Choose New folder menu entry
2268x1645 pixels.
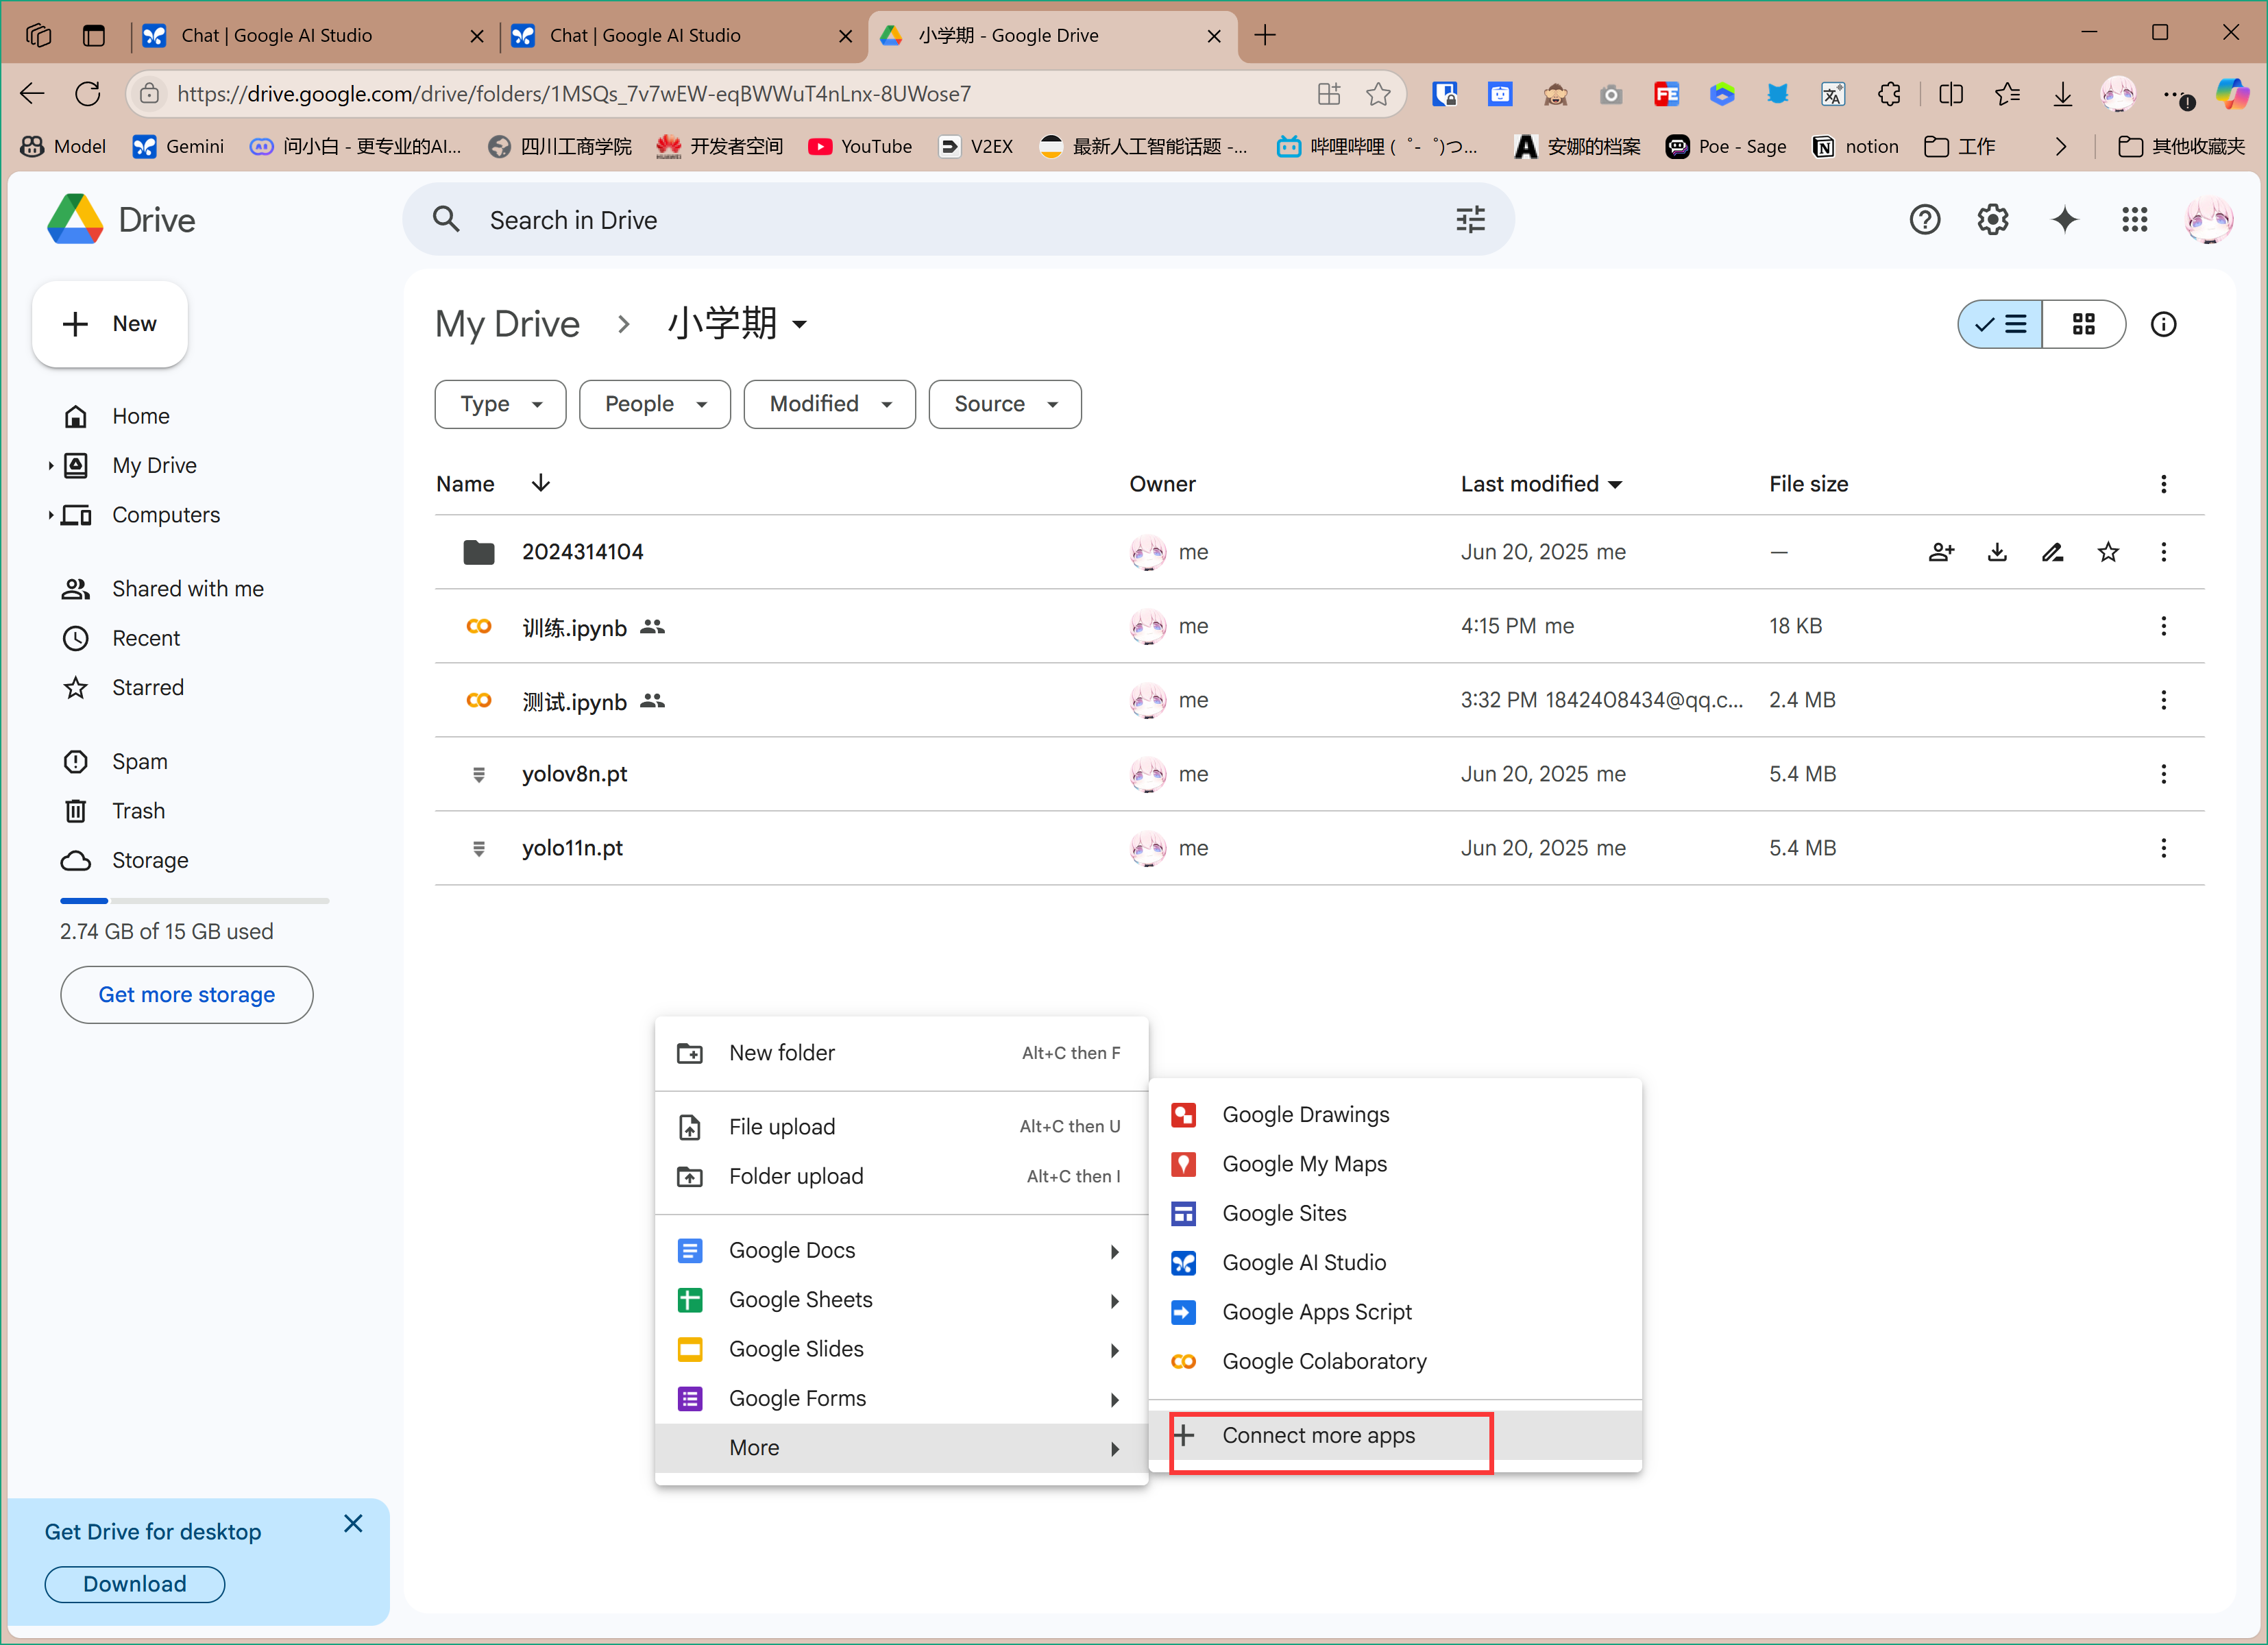pyautogui.click(x=901, y=1053)
